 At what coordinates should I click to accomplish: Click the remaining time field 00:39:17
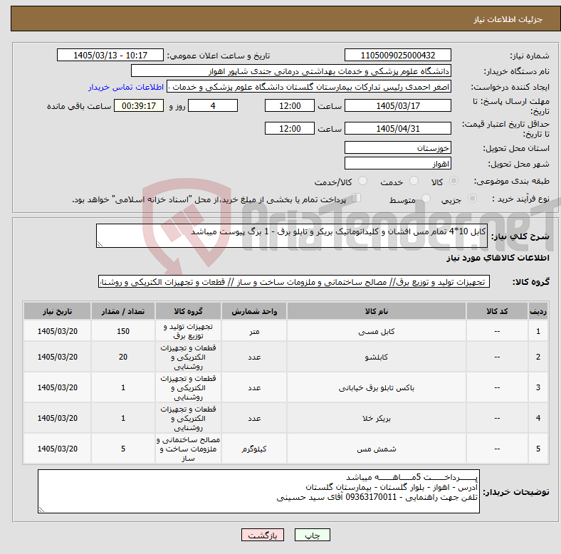point(139,105)
